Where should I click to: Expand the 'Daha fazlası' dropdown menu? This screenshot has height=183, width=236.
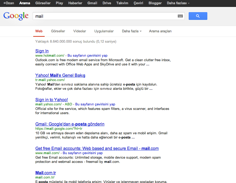pyautogui.click(x=178, y=3)
